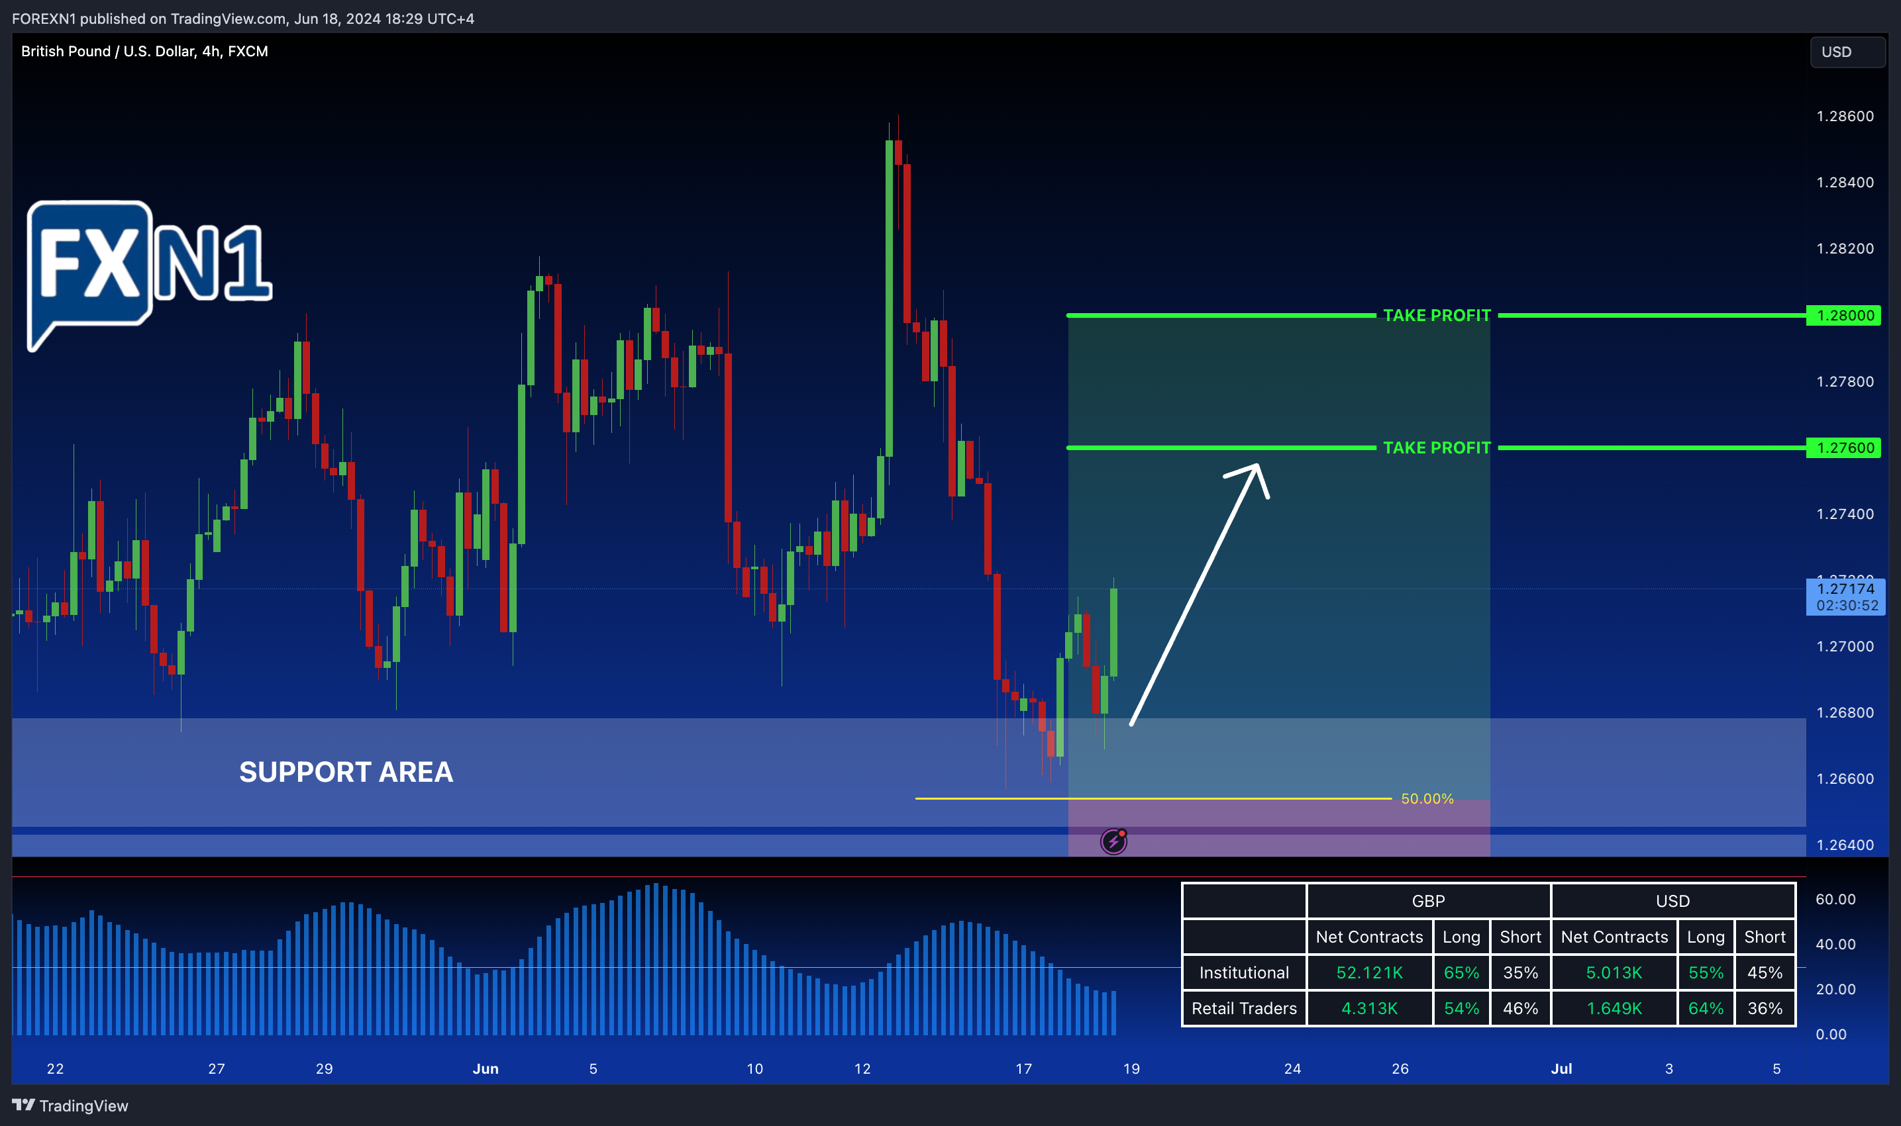Click the 22 date label on time axis

click(56, 1068)
